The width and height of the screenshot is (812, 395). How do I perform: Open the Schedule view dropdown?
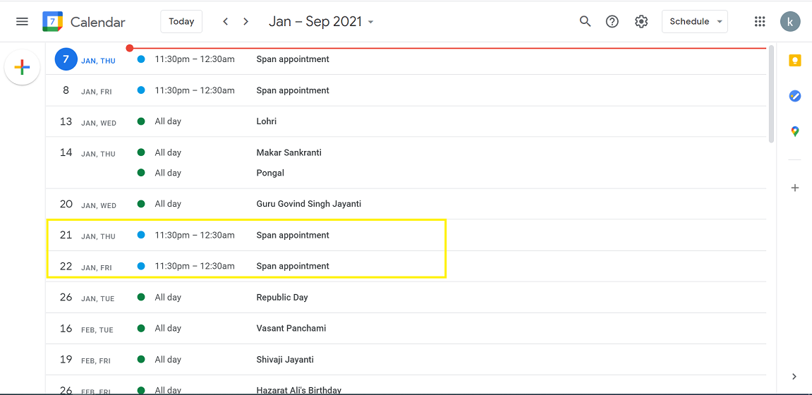(x=694, y=22)
